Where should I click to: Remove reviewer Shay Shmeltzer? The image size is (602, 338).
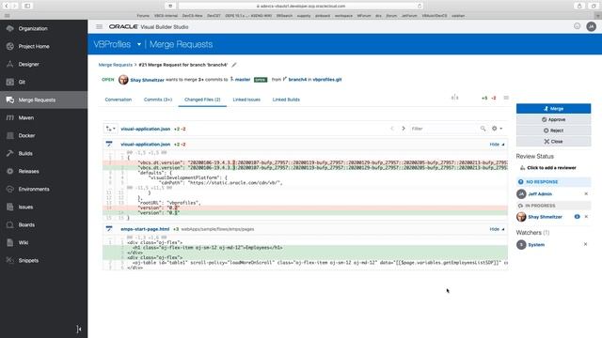click(586, 217)
